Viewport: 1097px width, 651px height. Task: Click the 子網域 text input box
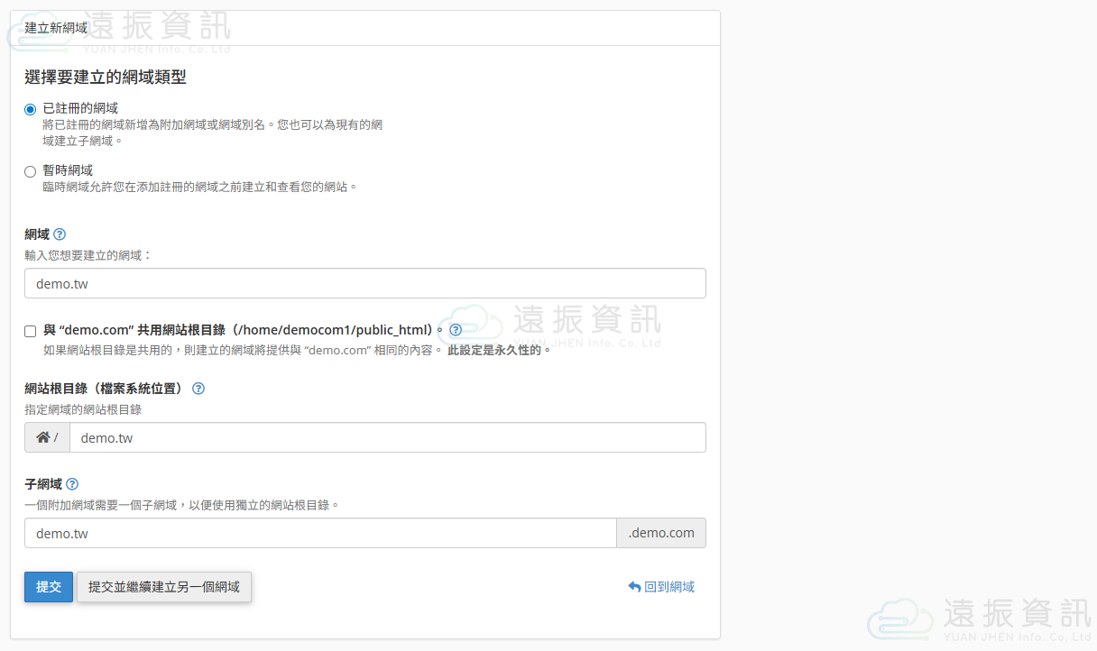coord(320,533)
